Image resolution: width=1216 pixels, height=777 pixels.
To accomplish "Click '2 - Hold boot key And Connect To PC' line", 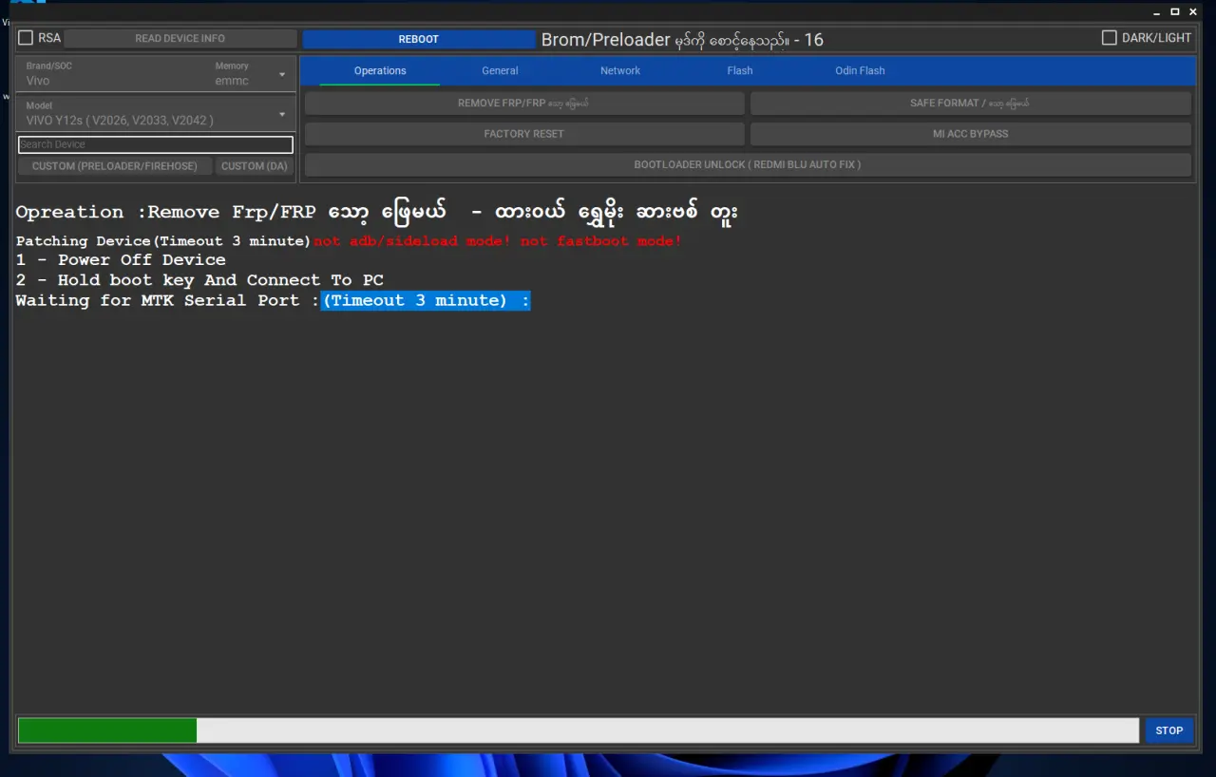I will click(199, 280).
